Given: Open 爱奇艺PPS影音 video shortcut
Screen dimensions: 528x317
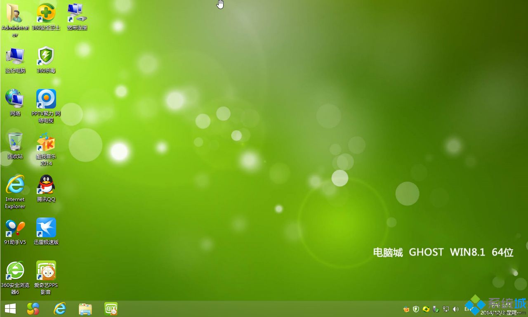Looking at the screenshot, I should (x=46, y=271).
